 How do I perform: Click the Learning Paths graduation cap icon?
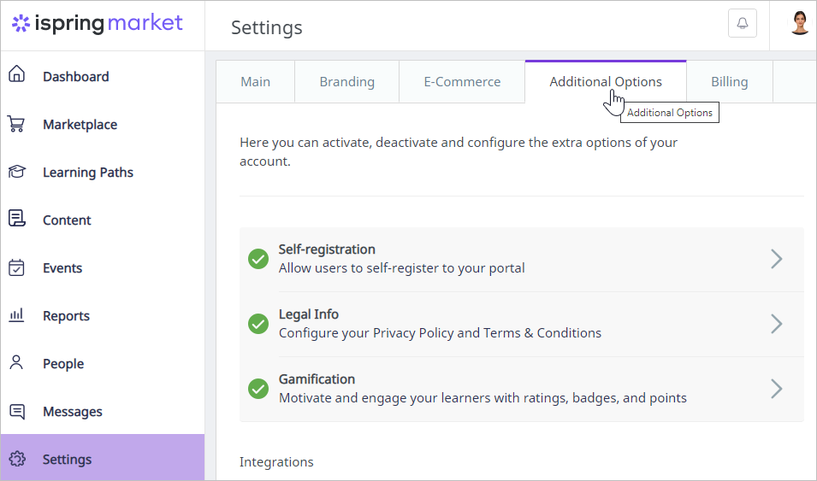(16, 172)
